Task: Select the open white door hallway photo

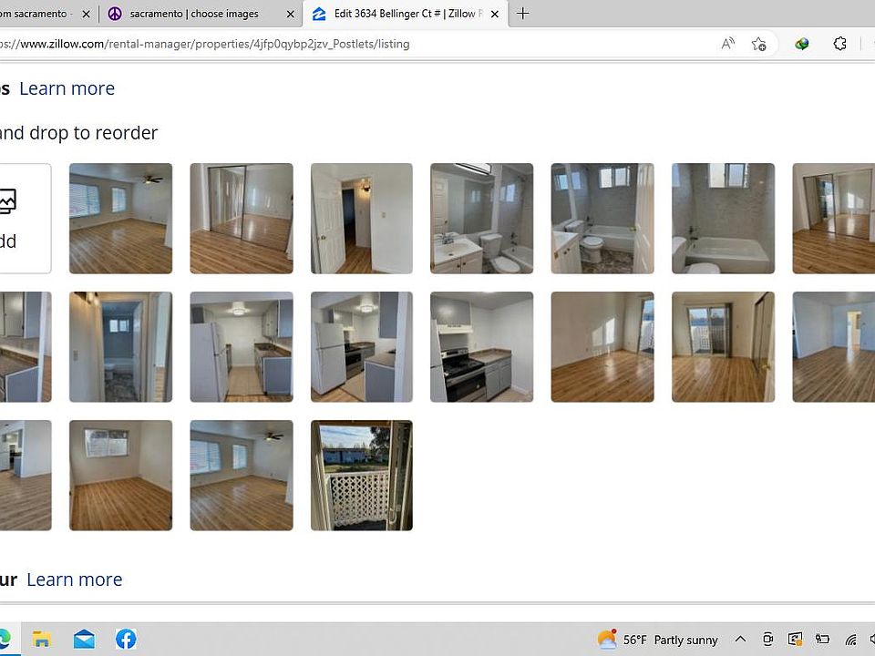Action: (x=362, y=219)
